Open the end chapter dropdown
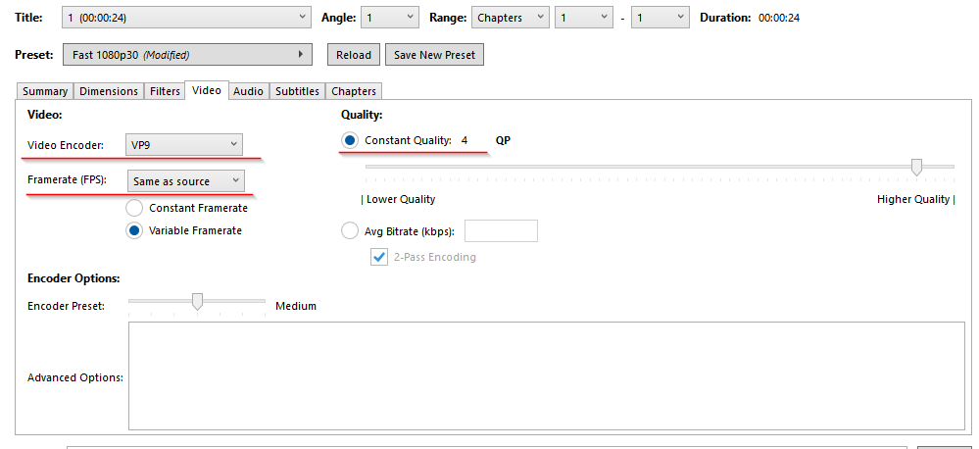979x449 pixels. [x=660, y=18]
